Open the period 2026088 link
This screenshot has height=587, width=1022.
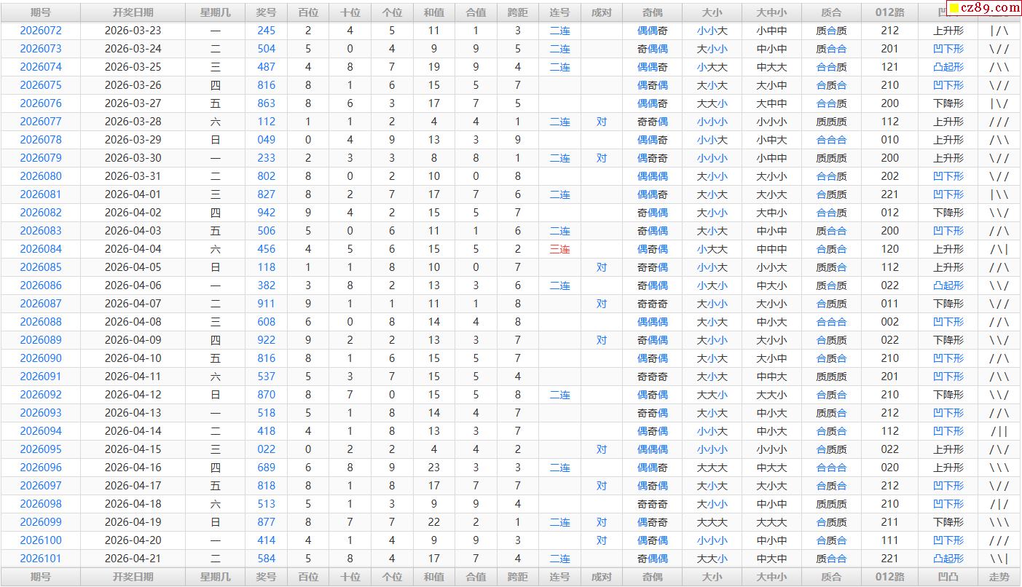pos(41,322)
